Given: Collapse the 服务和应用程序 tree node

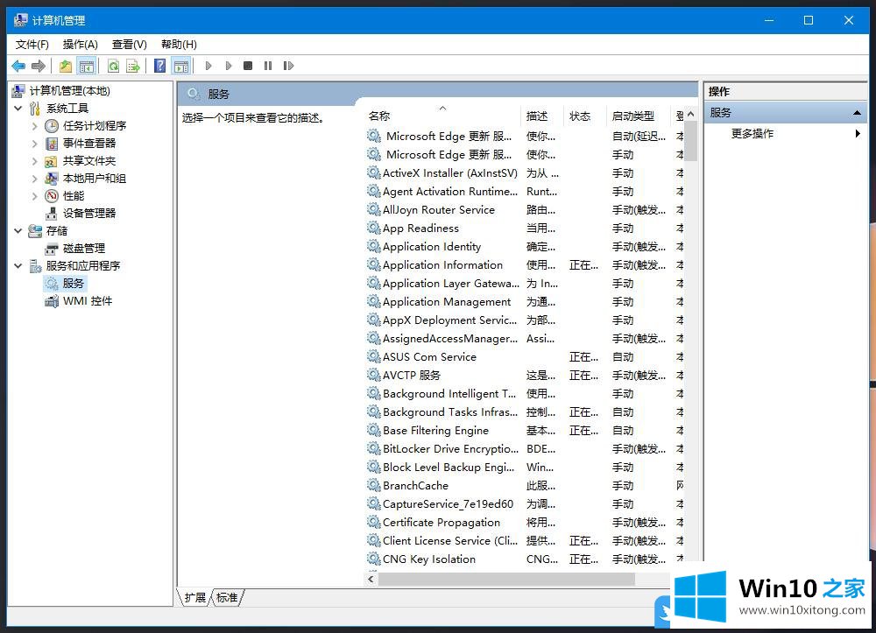Looking at the screenshot, I should tap(18, 265).
